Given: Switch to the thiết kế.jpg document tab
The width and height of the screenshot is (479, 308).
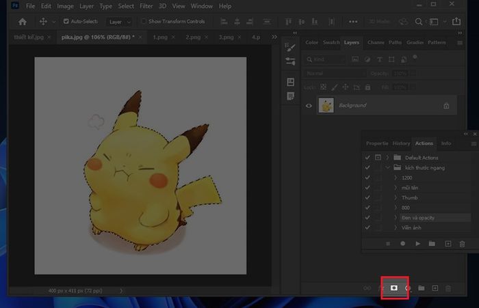Looking at the screenshot, I should [x=29, y=37].
